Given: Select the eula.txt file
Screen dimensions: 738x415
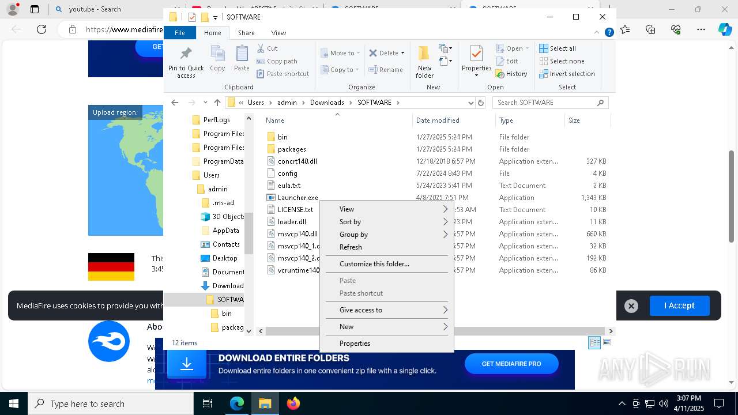Looking at the screenshot, I should pos(289,186).
